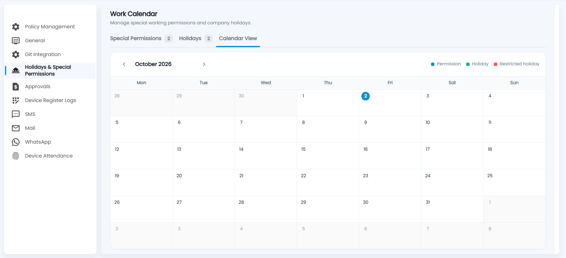Switch to the Holidays tab
566x258 pixels.
196,39
